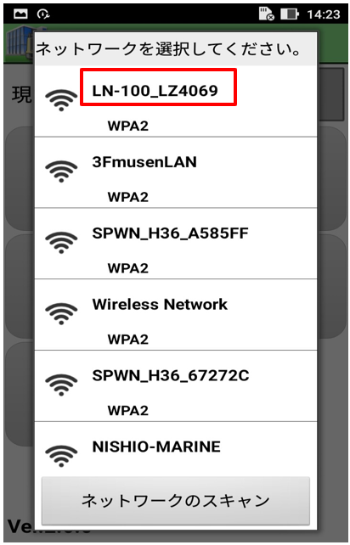This screenshot has height=545, width=350.
Task: Tap WPA2 label under 3FmusenLAN
Action: tap(128, 197)
